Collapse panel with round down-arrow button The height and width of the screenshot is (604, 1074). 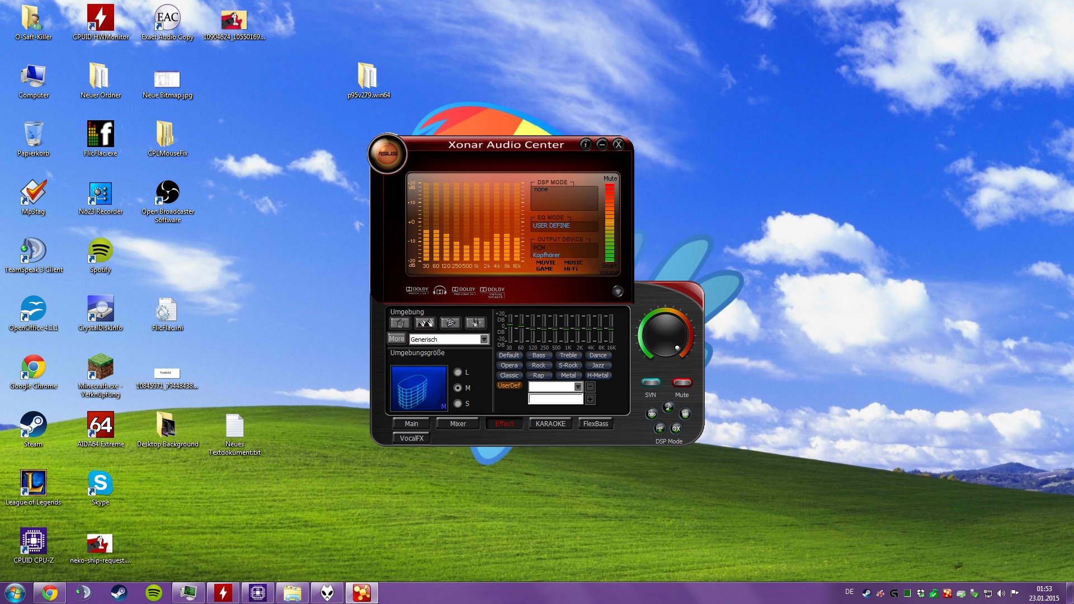pos(618,291)
